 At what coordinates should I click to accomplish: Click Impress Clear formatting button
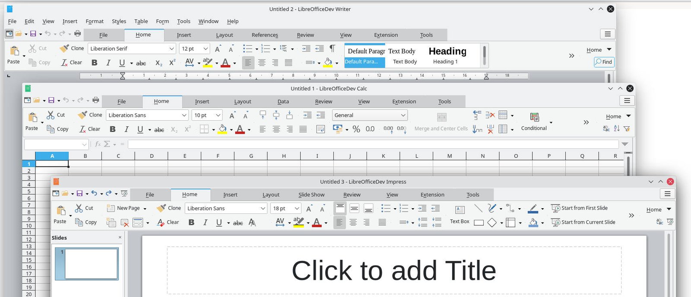coord(168,222)
